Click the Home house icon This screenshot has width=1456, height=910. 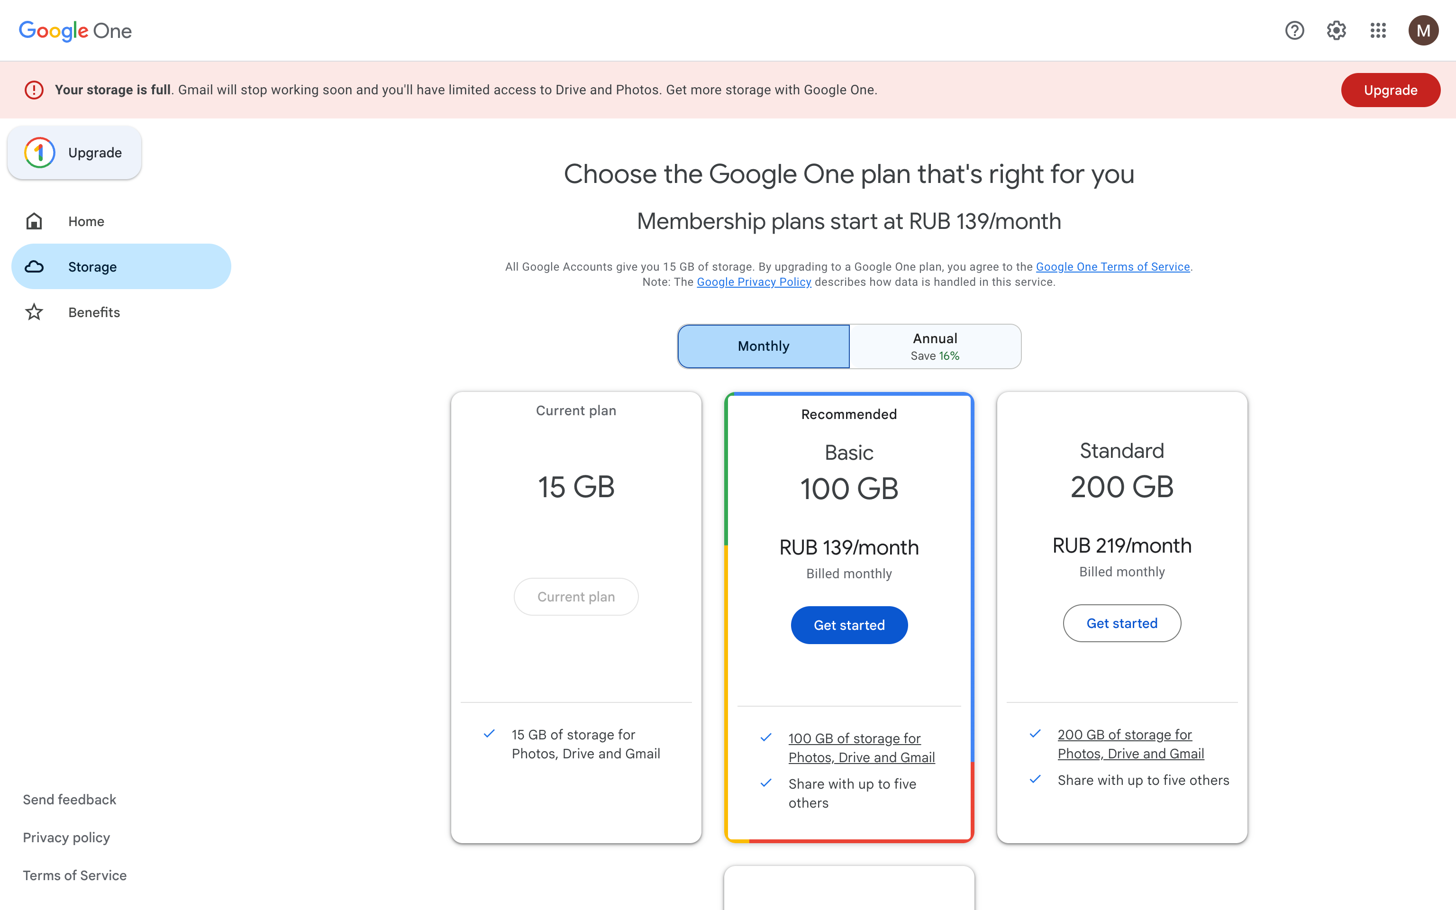34,221
